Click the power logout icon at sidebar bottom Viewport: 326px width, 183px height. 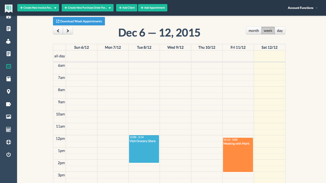pos(8,154)
